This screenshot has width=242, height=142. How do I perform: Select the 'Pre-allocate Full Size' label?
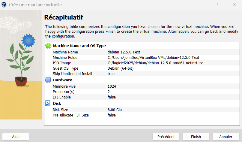[71, 115]
